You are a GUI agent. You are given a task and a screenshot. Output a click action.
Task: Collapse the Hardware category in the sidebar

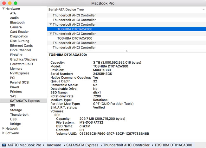click(3, 9)
